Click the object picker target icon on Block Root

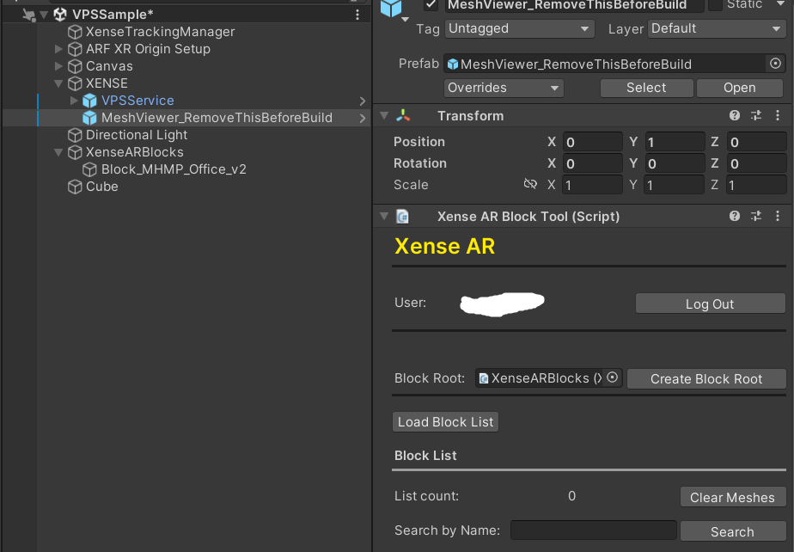pyautogui.click(x=612, y=378)
